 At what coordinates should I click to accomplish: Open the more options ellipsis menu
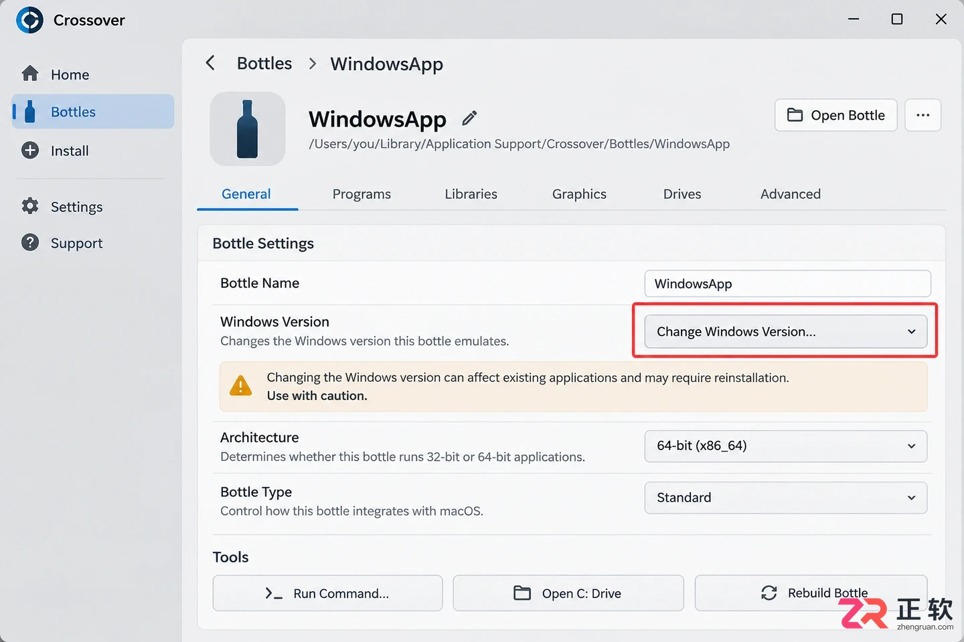(923, 115)
